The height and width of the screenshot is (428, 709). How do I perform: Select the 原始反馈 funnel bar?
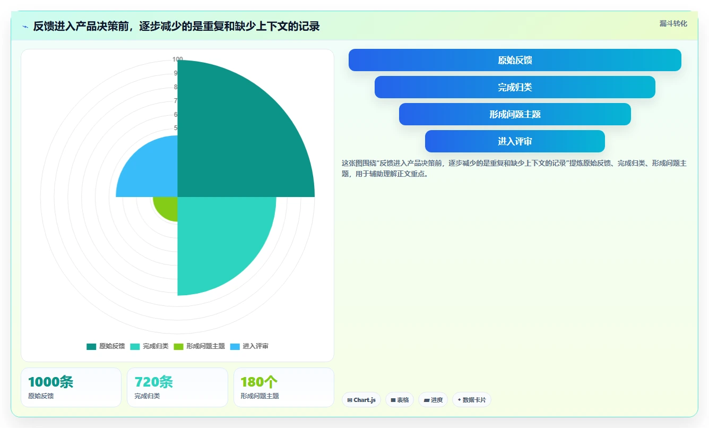pos(515,60)
